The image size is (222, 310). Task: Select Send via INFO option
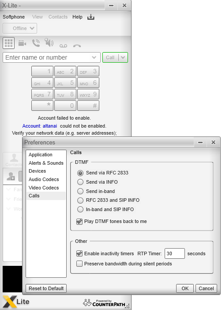pos(80,182)
